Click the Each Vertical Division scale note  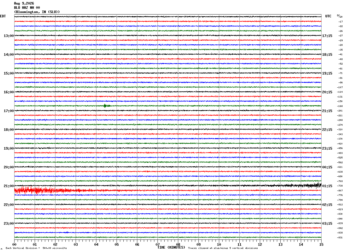click(36, 248)
